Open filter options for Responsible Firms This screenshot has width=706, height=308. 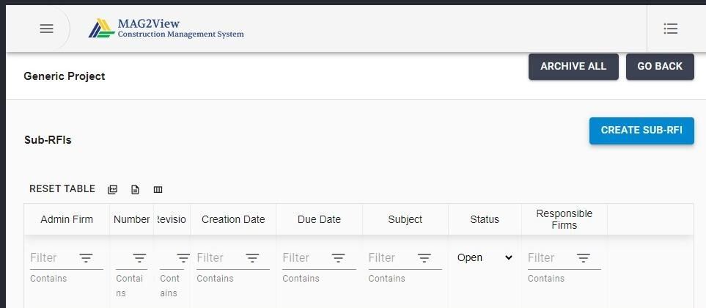coord(583,257)
